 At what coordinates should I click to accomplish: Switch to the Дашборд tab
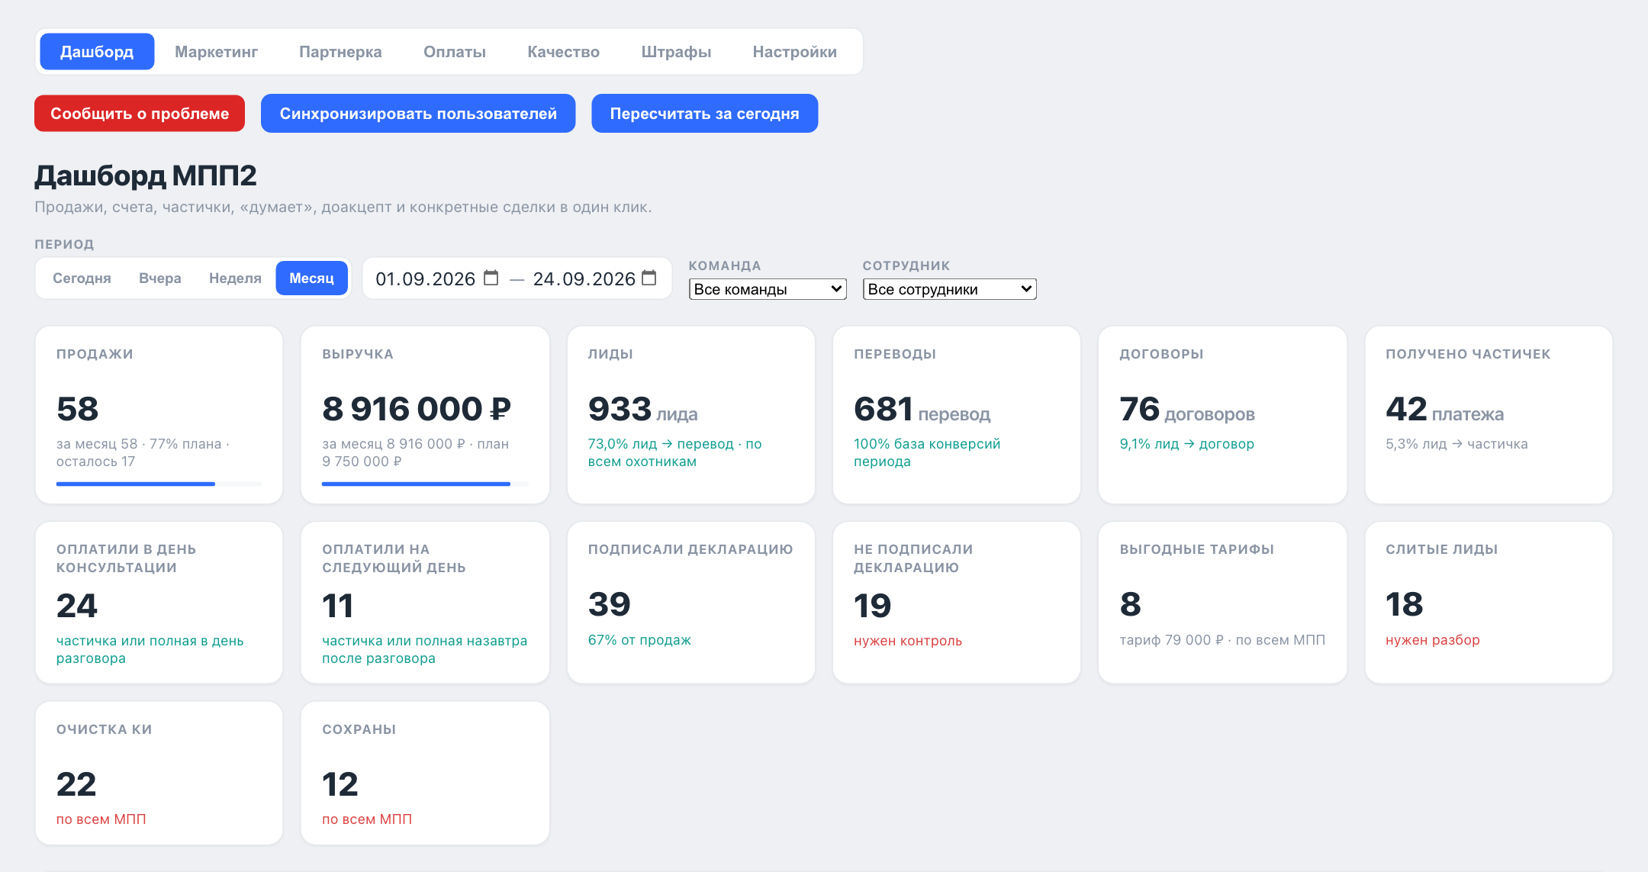pyautogui.click(x=97, y=52)
